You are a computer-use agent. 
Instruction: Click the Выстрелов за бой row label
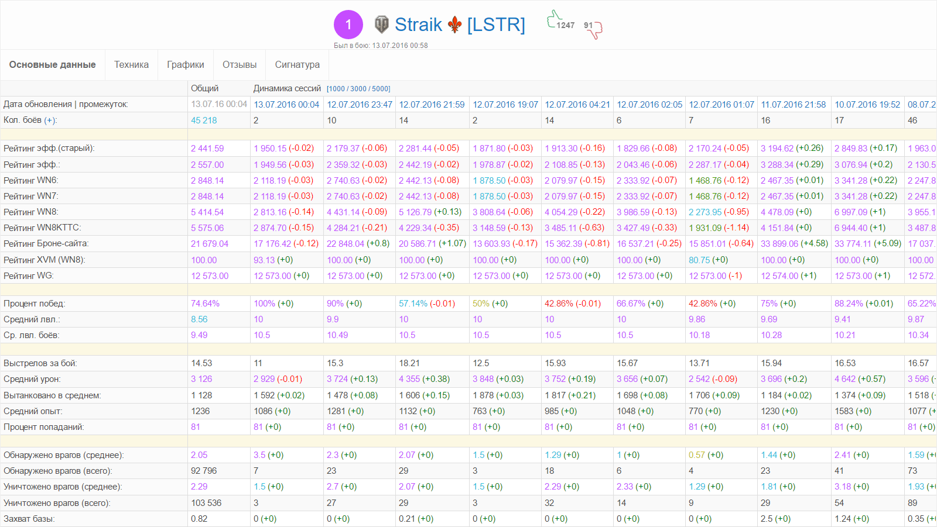(x=40, y=363)
